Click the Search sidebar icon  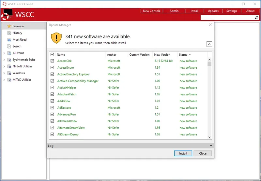tap(9, 46)
